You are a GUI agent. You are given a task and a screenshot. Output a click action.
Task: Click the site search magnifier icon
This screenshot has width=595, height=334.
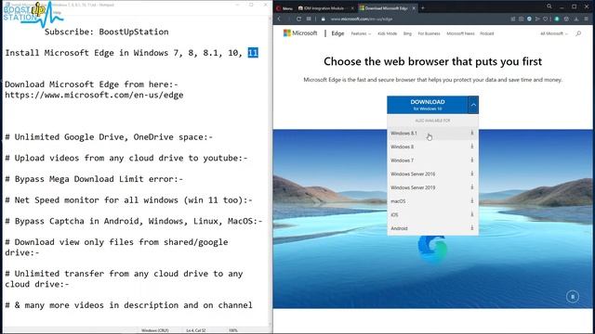click(x=578, y=33)
